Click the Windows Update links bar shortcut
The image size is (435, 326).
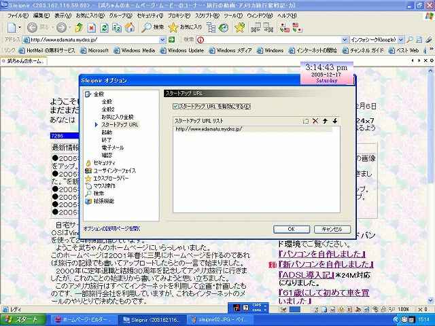click(x=183, y=50)
